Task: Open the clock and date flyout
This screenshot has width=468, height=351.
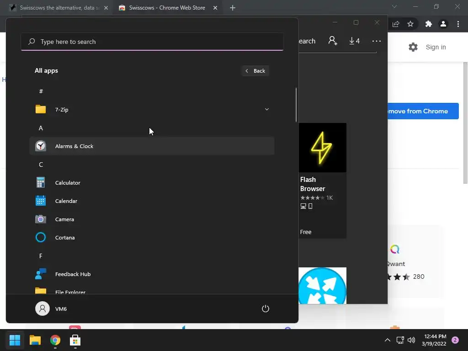Action: pyautogui.click(x=435, y=340)
